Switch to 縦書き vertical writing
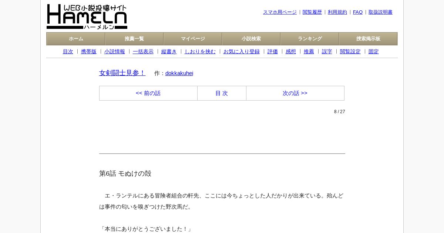444x233 pixels. (x=169, y=52)
